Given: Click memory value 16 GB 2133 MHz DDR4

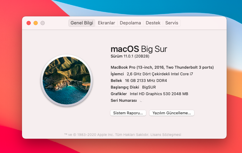Looking at the screenshot, I should click(146, 81).
